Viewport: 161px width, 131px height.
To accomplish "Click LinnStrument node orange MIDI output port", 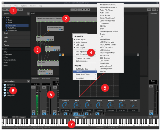I will pyautogui.click(x=49, y=31).
